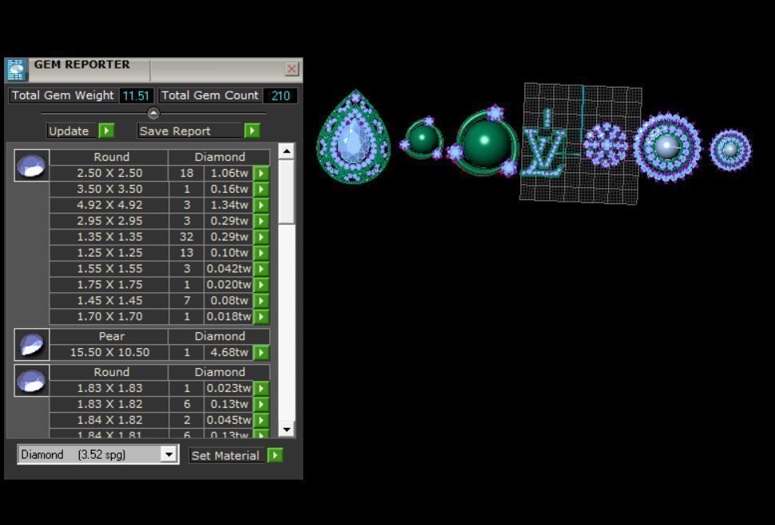Click the Update button
The image size is (775, 525).
tap(72, 131)
